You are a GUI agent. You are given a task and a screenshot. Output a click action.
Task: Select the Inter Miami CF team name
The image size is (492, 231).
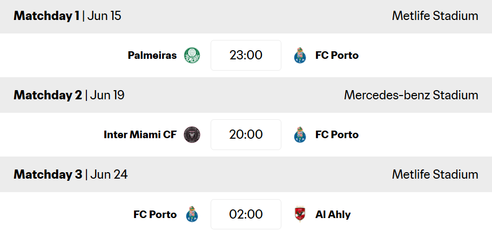pyautogui.click(x=140, y=134)
